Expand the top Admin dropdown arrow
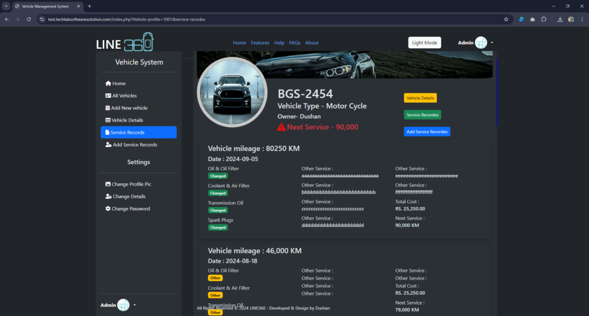Image resolution: width=589 pixels, height=316 pixels. pyautogui.click(x=492, y=43)
